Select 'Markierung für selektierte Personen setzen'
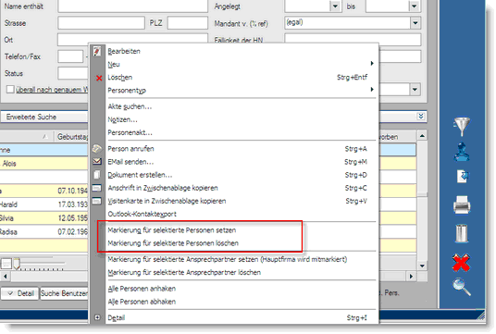This screenshot has width=496, height=334. (242, 230)
